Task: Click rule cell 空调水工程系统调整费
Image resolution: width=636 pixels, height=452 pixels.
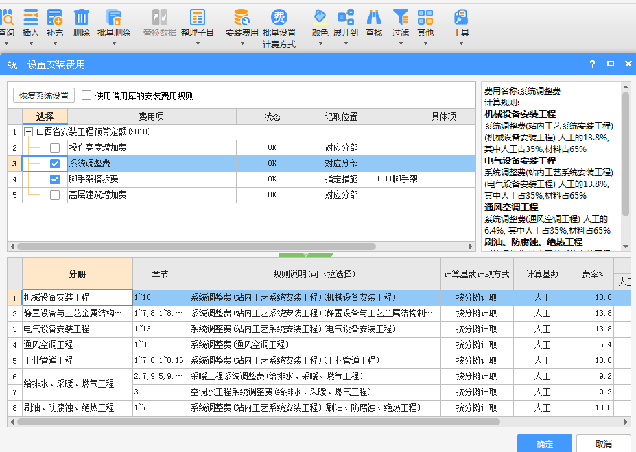Action: (315, 392)
